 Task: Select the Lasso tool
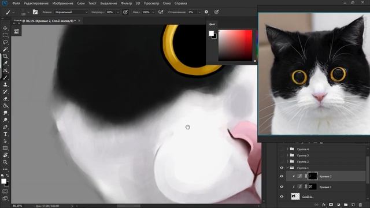pyautogui.click(x=5, y=42)
